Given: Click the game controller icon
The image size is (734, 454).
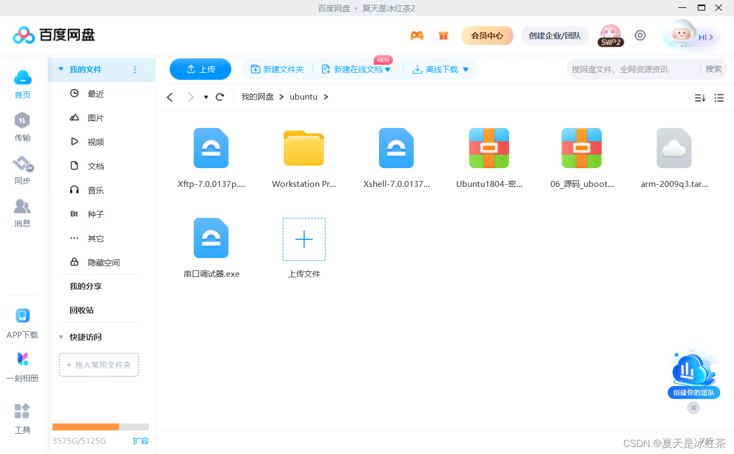Looking at the screenshot, I should point(417,36).
